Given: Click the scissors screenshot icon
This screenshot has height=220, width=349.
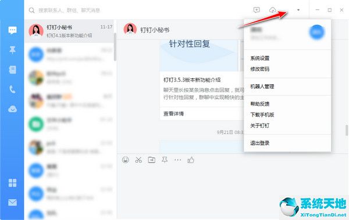Looking at the screenshot, I should pyautogui.click(x=138, y=160).
